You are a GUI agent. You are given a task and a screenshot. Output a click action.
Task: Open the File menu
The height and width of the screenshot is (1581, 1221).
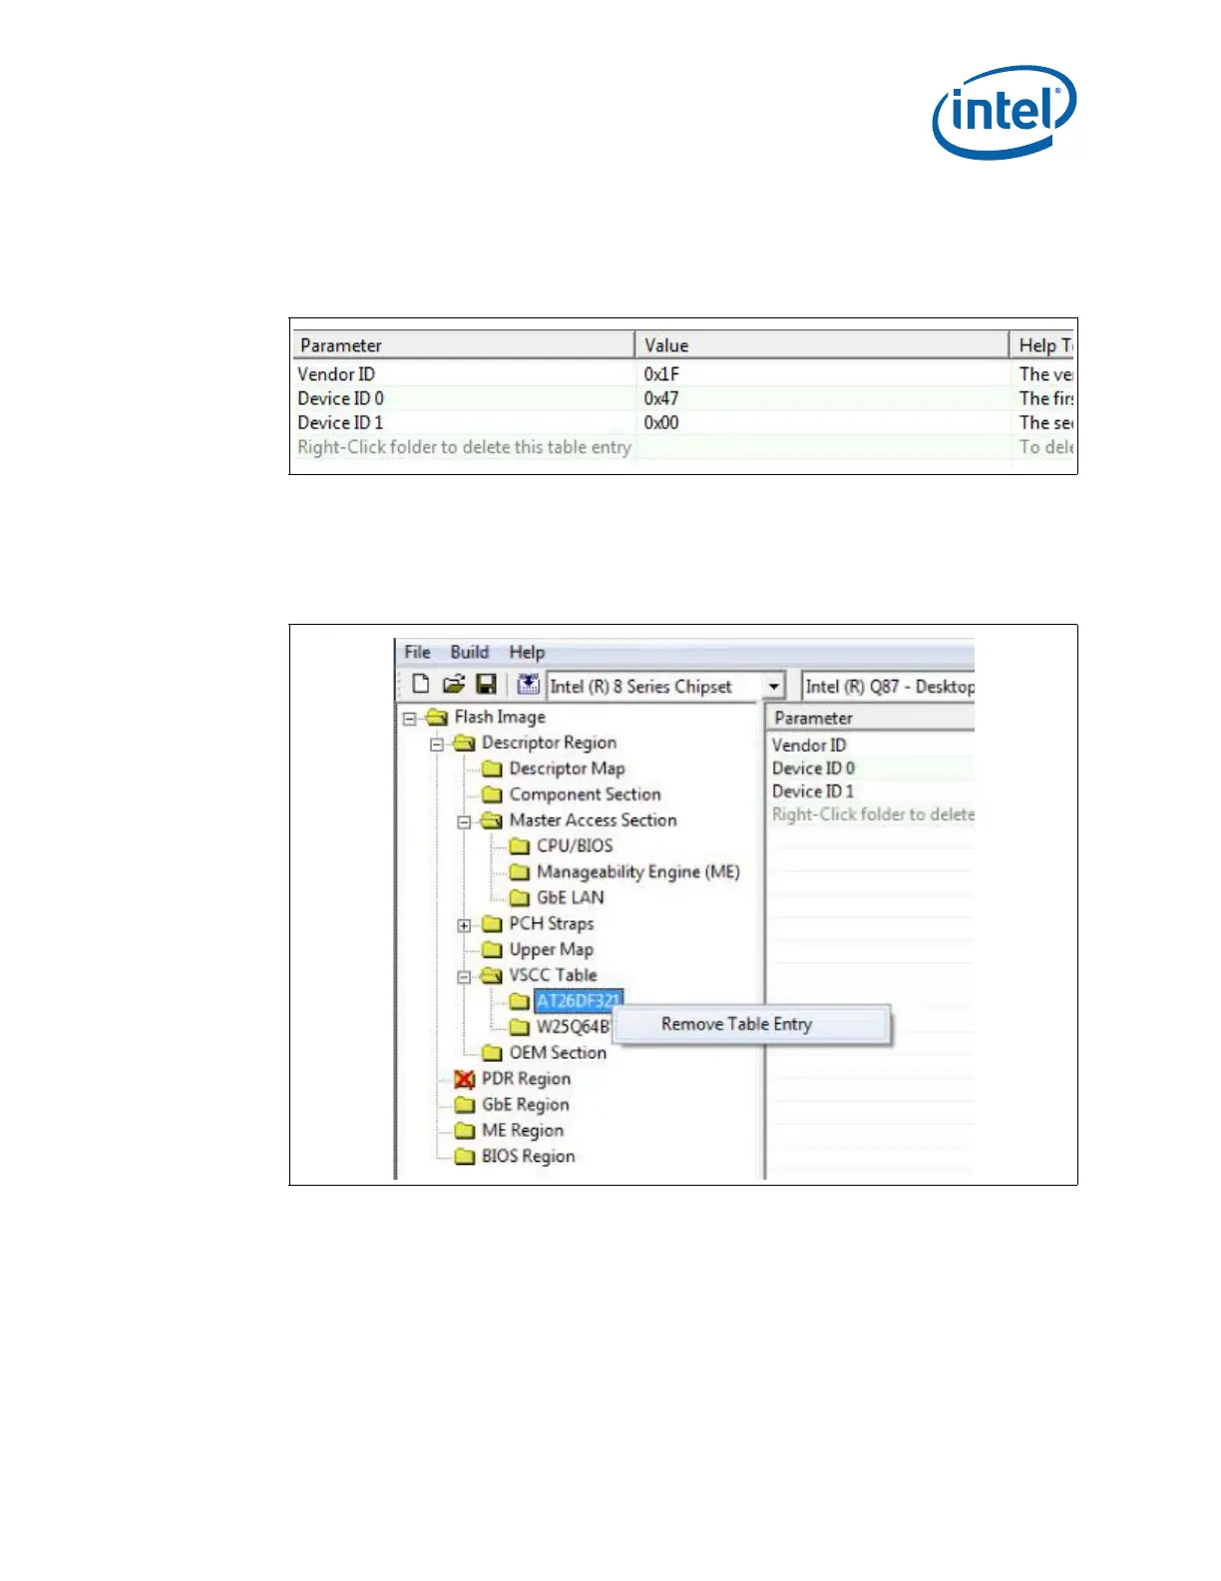(417, 652)
